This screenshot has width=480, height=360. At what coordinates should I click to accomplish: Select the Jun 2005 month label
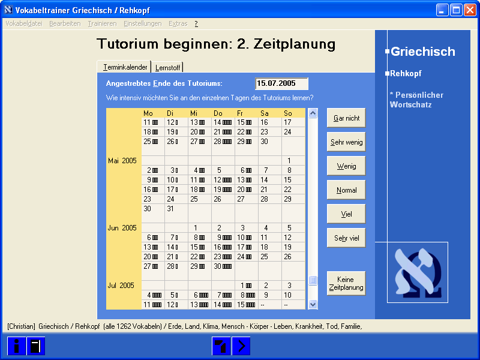(x=122, y=228)
